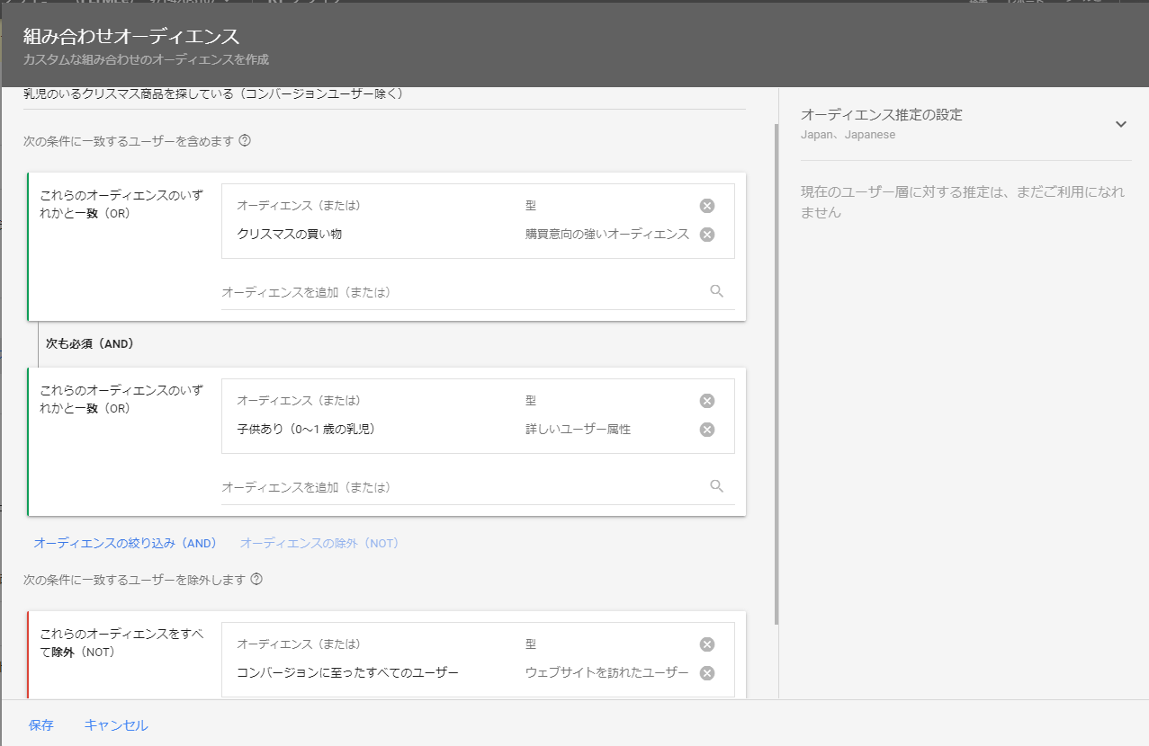The width and height of the screenshot is (1149, 746).
Task: Open help icon next to 除外します condition
Action: pyautogui.click(x=256, y=580)
